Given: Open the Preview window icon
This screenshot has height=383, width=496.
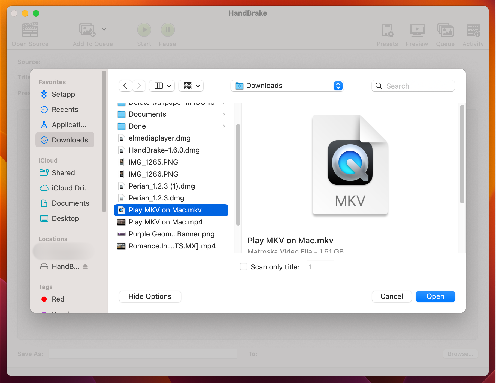Looking at the screenshot, I should coord(417,30).
